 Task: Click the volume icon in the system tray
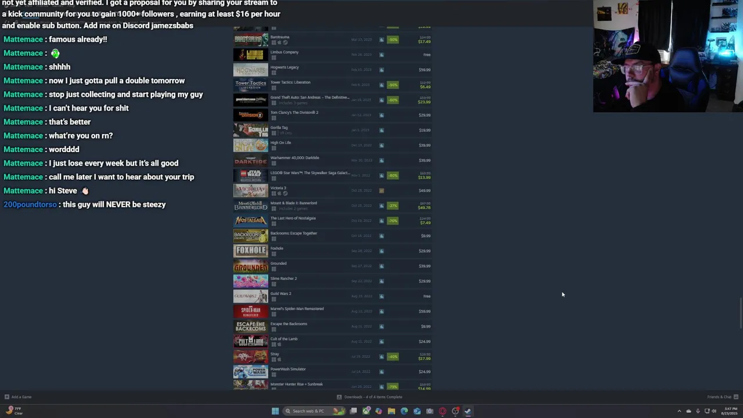(x=714, y=411)
